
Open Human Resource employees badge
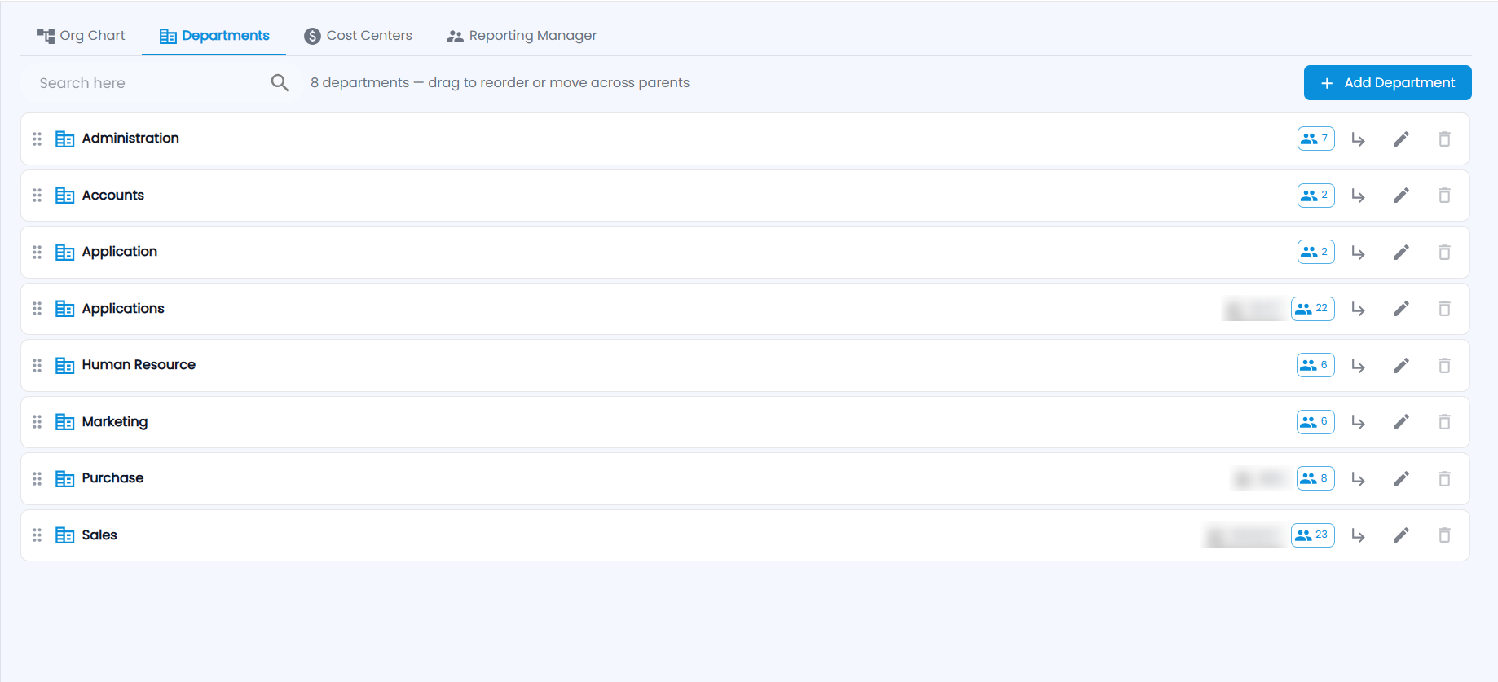point(1315,365)
